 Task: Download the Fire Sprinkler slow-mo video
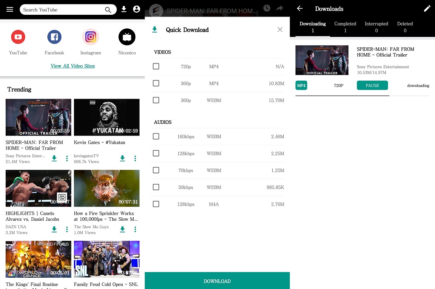[122, 229]
